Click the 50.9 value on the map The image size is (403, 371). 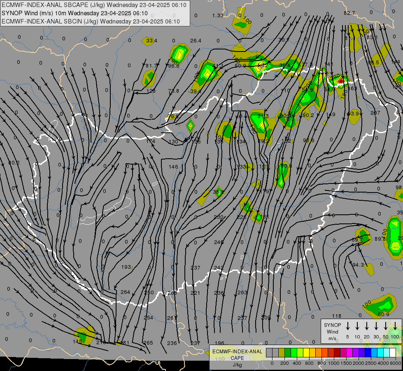pos(240,66)
